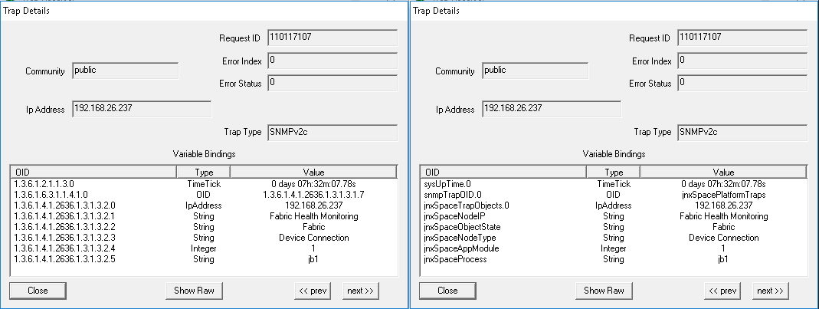Click Request ID field in left dialog
This screenshot has width=819, height=309.
[332, 38]
